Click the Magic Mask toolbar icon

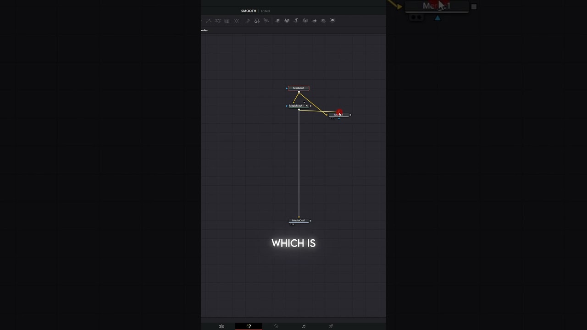227,21
